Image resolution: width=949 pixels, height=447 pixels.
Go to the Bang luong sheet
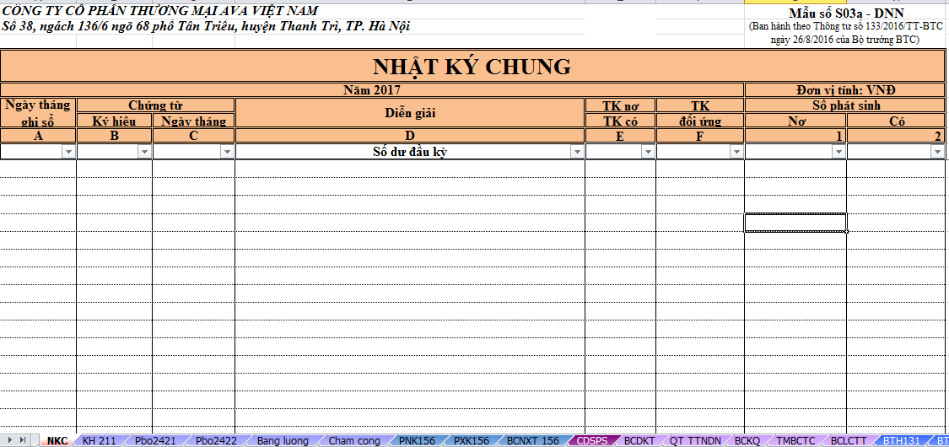point(283,440)
